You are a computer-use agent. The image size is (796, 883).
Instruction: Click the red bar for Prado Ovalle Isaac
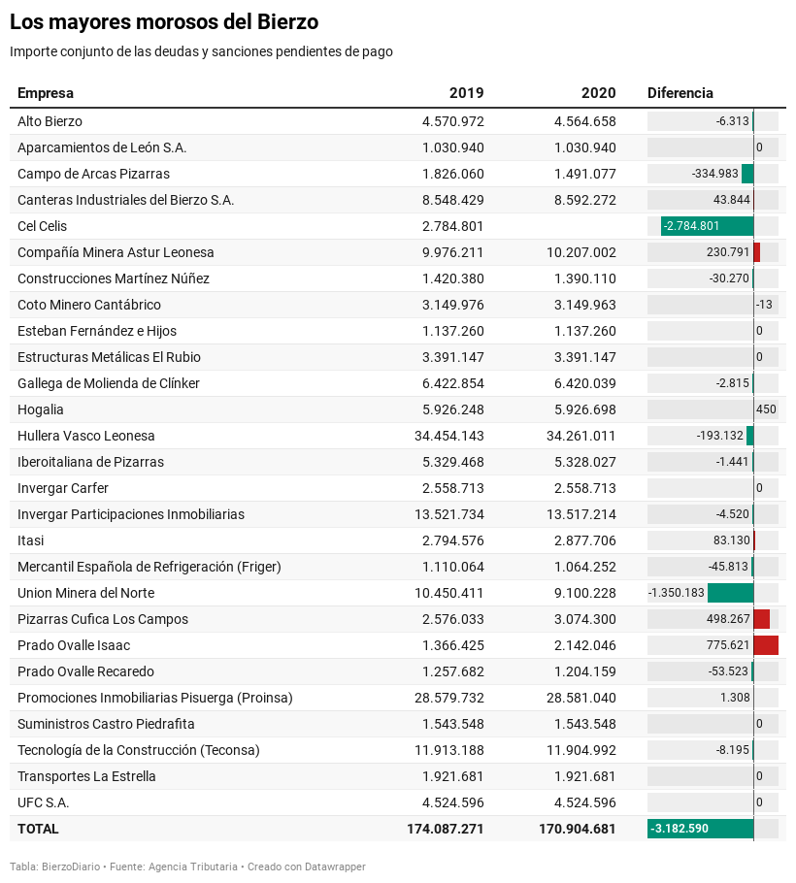point(766,645)
